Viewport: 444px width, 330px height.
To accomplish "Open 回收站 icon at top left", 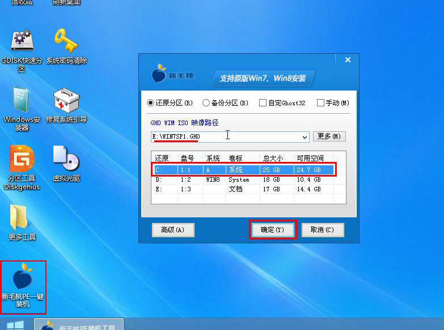I will [22, 2].
